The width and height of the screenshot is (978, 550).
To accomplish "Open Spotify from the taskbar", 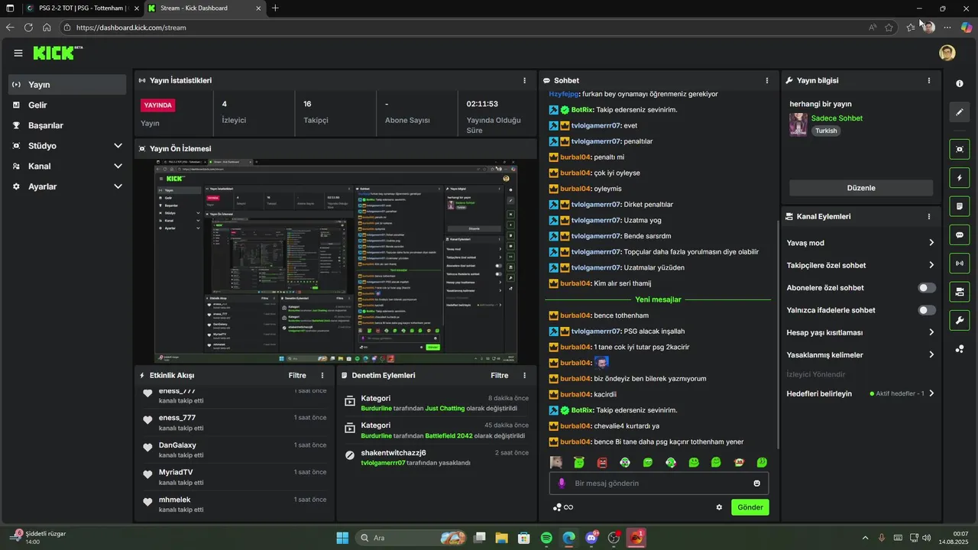I will (546, 538).
